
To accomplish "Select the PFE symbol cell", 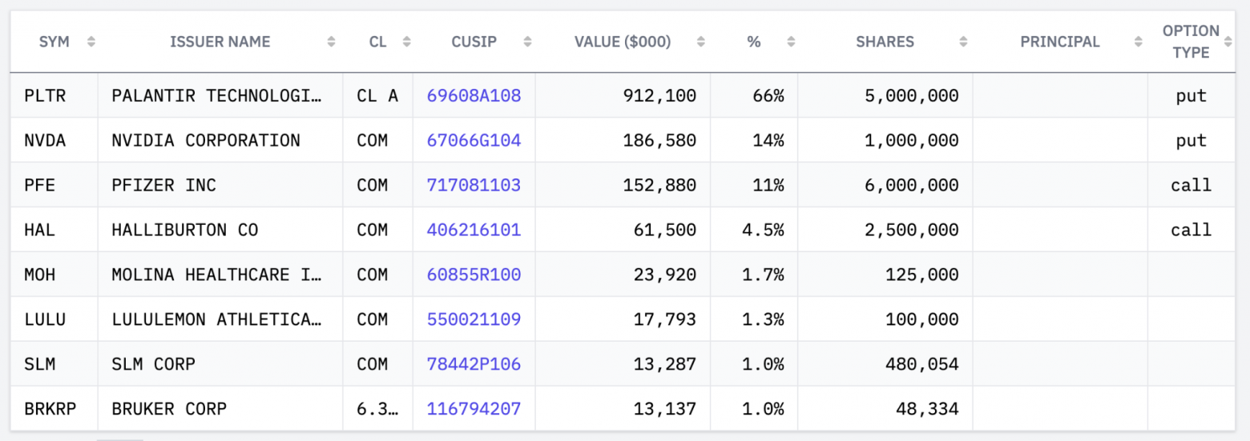I will point(54,185).
